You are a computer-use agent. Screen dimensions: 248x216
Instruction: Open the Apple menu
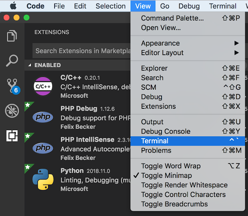[13, 6]
